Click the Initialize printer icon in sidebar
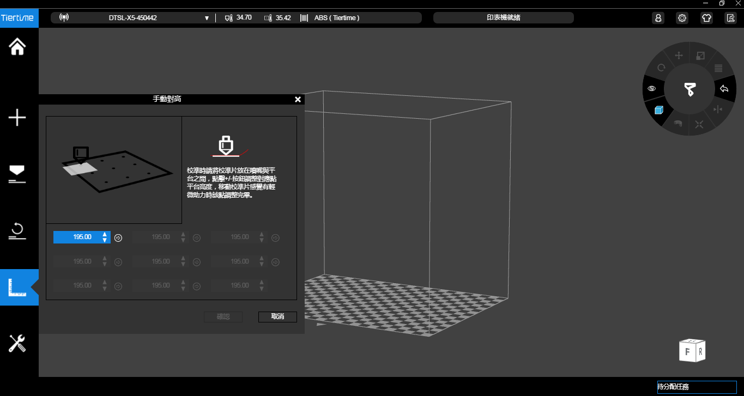Viewport: 744px width, 396px height. pos(17,231)
